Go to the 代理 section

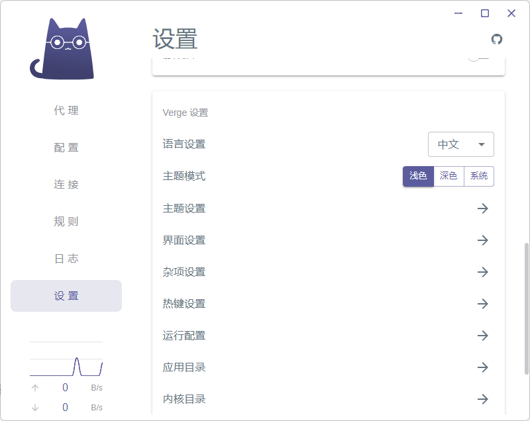[x=66, y=111]
